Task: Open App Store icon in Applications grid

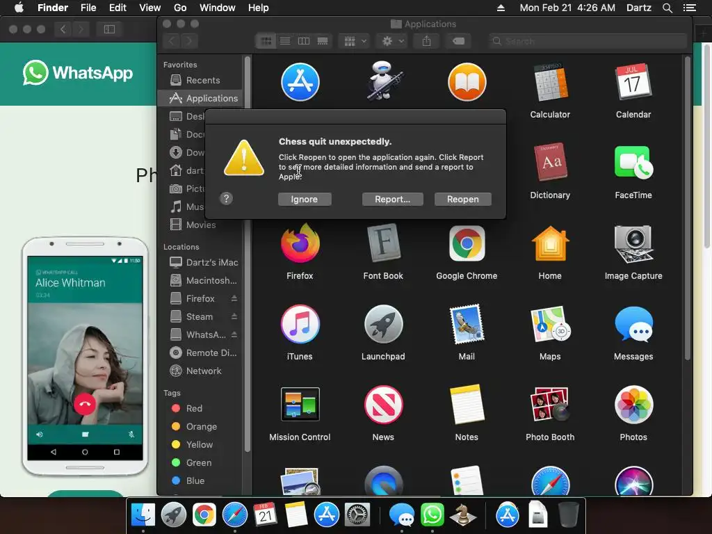Action: 300,83
